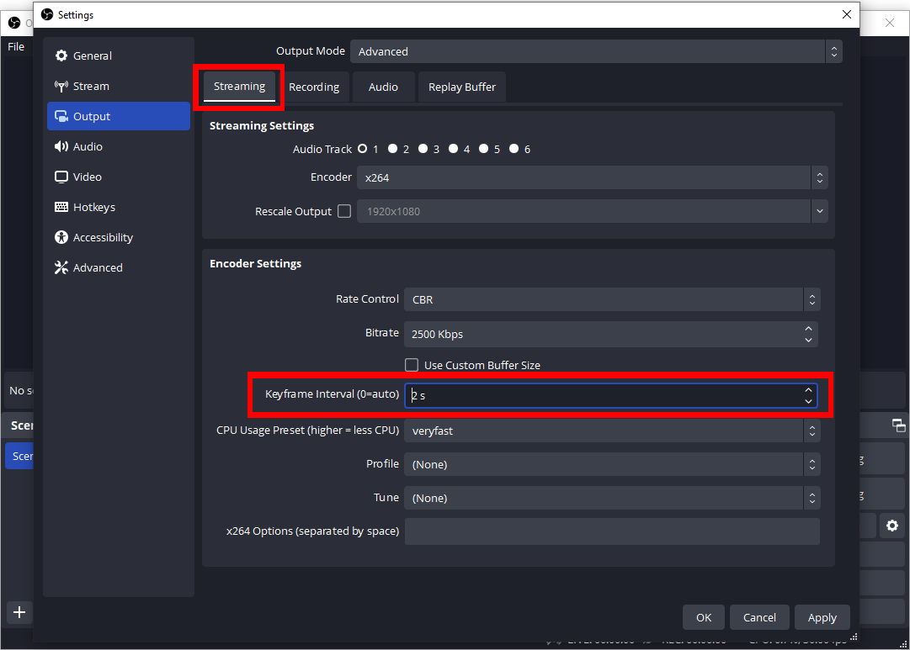
Task: Select audio track 3 radio button
Action: point(423,150)
